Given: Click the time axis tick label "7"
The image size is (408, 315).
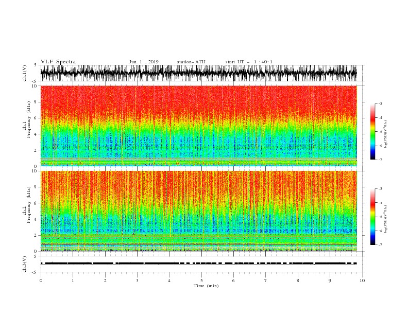Looking at the screenshot, I should tap(266, 281).
